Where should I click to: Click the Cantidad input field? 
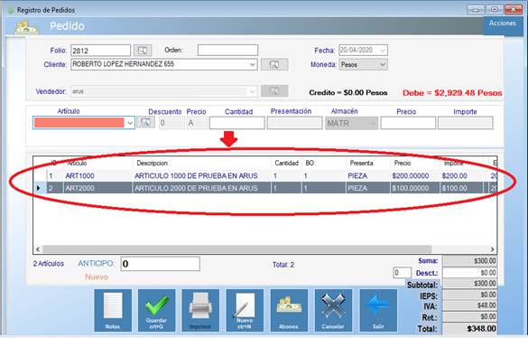click(x=237, y=123)
